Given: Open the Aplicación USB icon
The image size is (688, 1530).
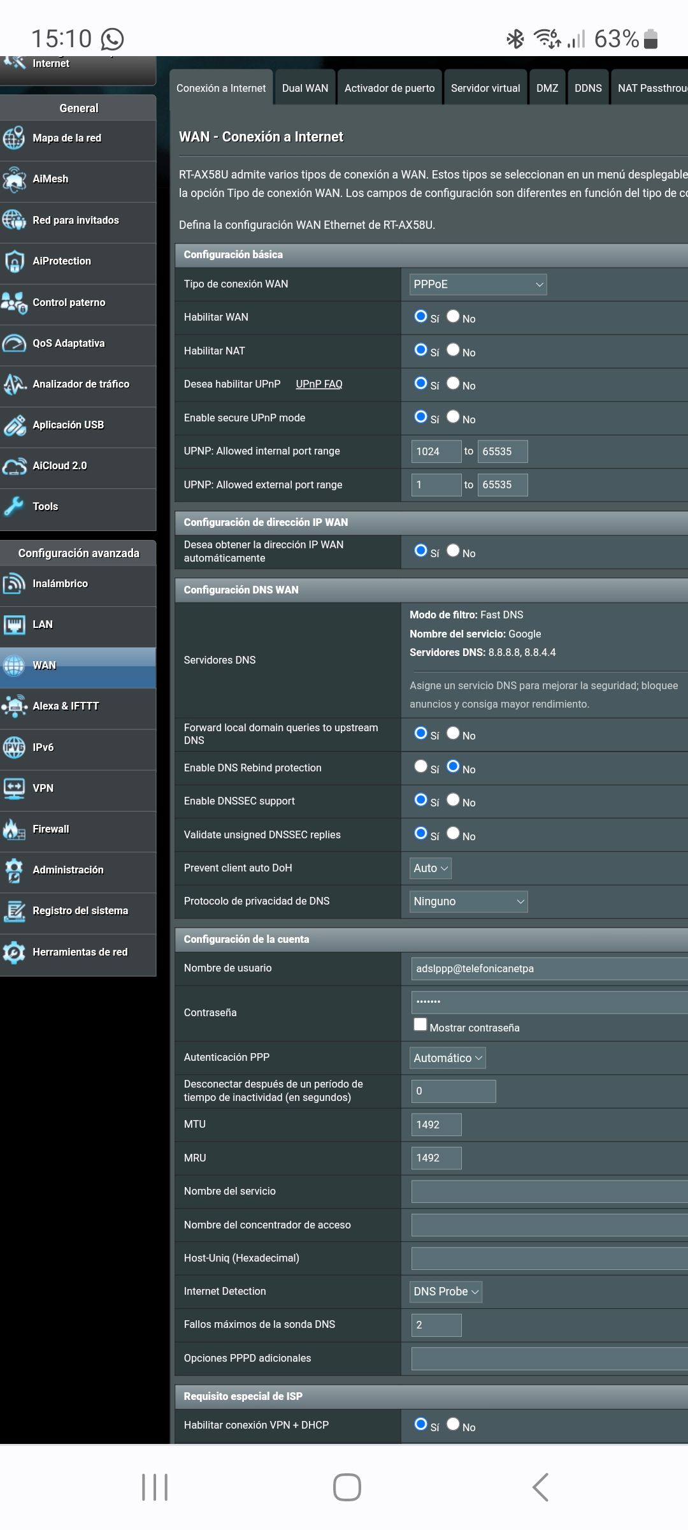Looking at the screenshot, I should point(14,425).
